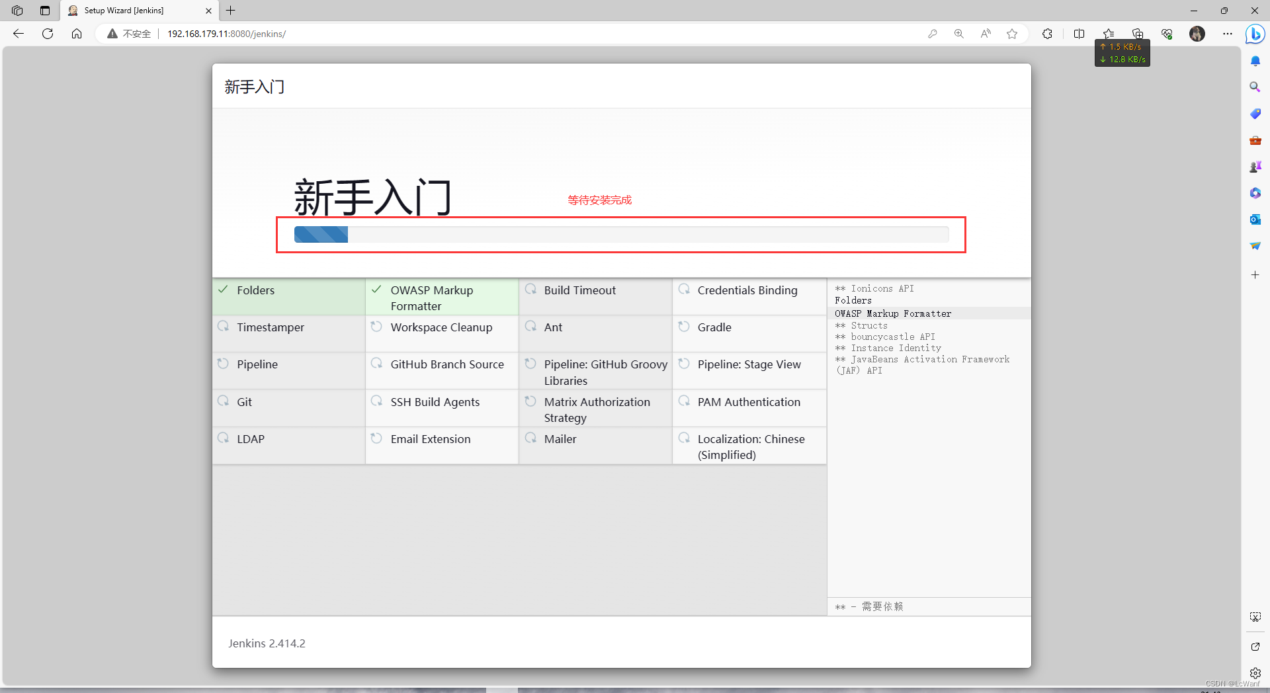Click Pipeline: Stage View cell
Screen dimensions: 1270x693
coord(749,371)
